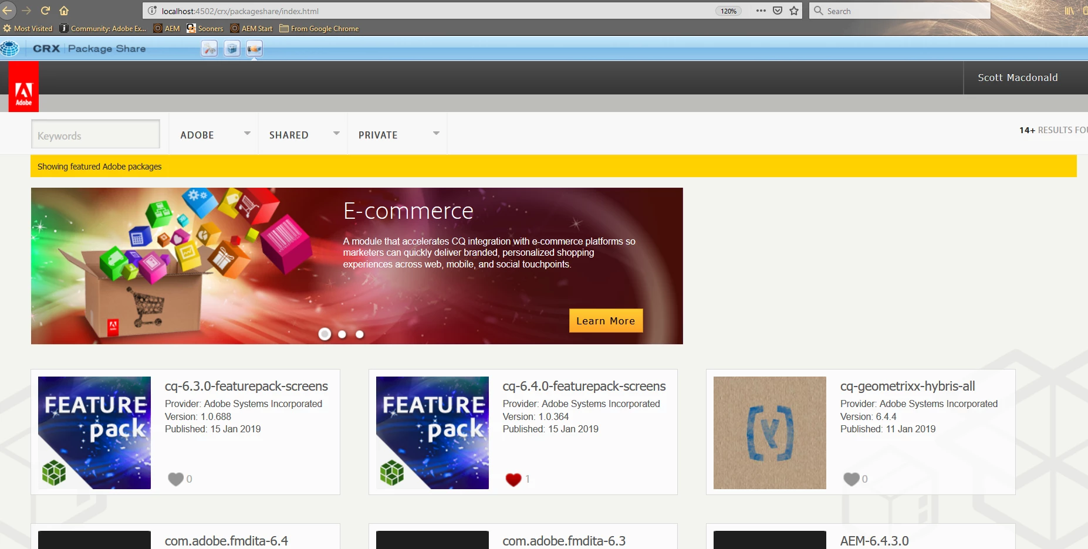The width and height of the screenshot is (1088, 549).
Task: Open the CRX tools wrench toolbar icon
Action: click(x=210, y=49)
